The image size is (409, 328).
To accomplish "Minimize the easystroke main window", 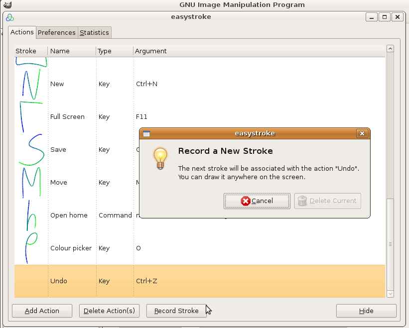I will pyautogui.click(x=372, y=17).
